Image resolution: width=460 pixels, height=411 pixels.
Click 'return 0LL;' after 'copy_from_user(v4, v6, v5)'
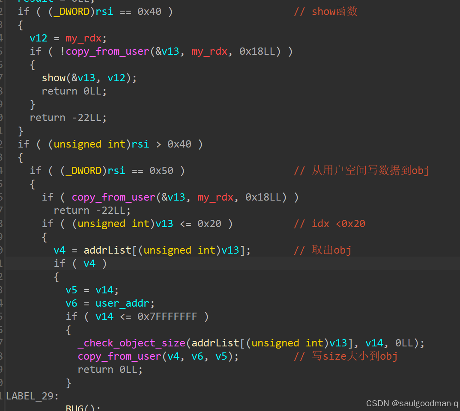pyautogui.click(x=110, y=370)
